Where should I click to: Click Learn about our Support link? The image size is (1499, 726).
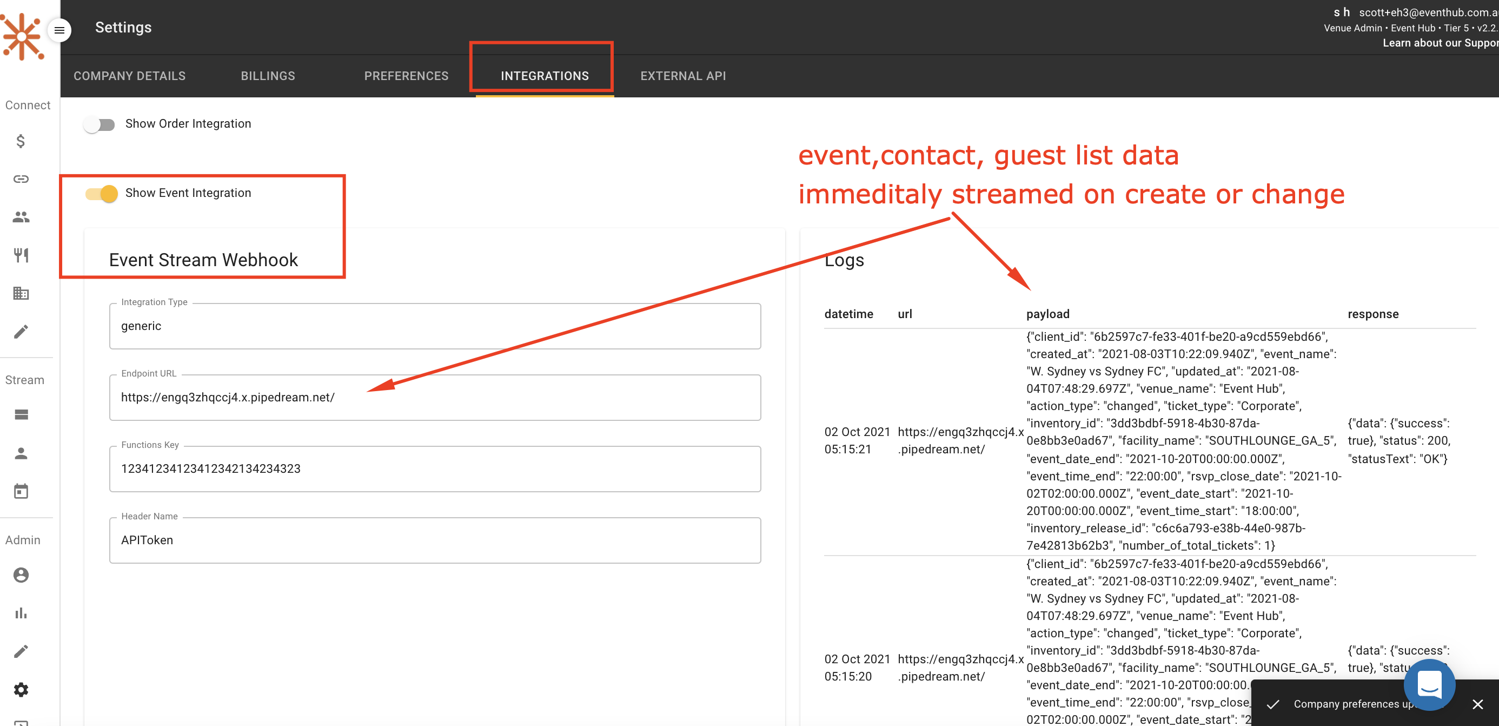(1440, 43)
